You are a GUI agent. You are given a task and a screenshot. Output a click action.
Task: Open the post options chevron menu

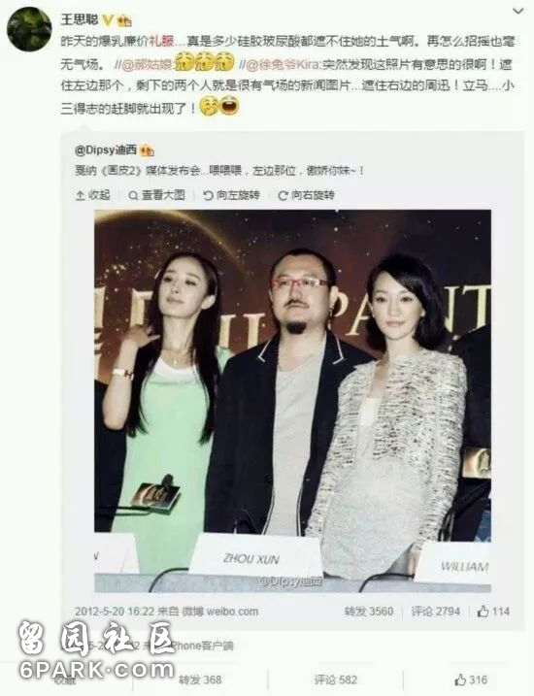pos(517,11)
